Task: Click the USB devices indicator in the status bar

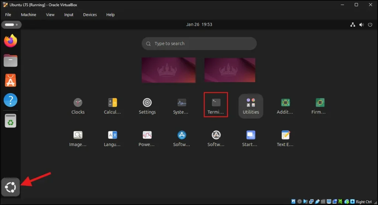Action: tap(317, 202)
